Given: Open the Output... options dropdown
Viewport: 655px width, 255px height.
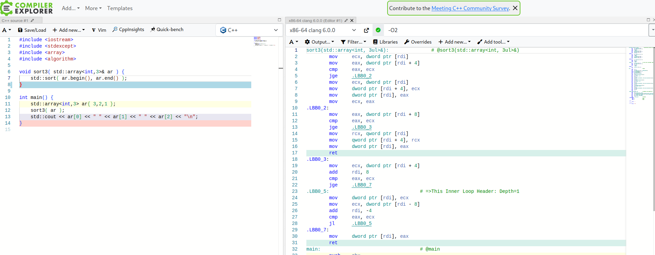Looking at the screenshot, I should 319,42.
